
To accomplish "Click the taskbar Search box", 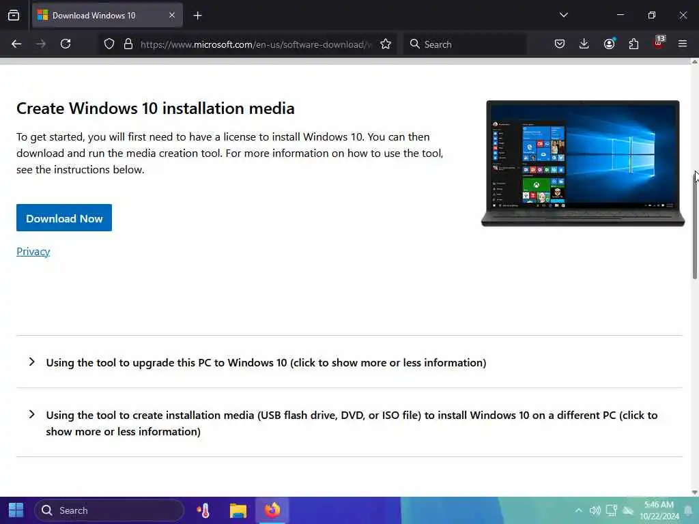I will coord(109,510).
